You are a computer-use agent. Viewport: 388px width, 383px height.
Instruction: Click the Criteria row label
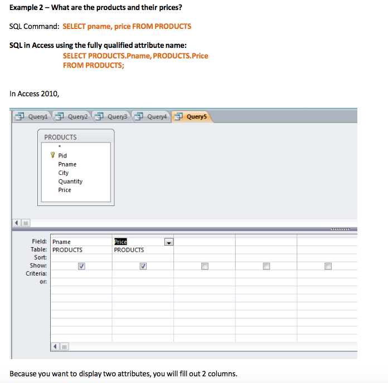point(36,273)
